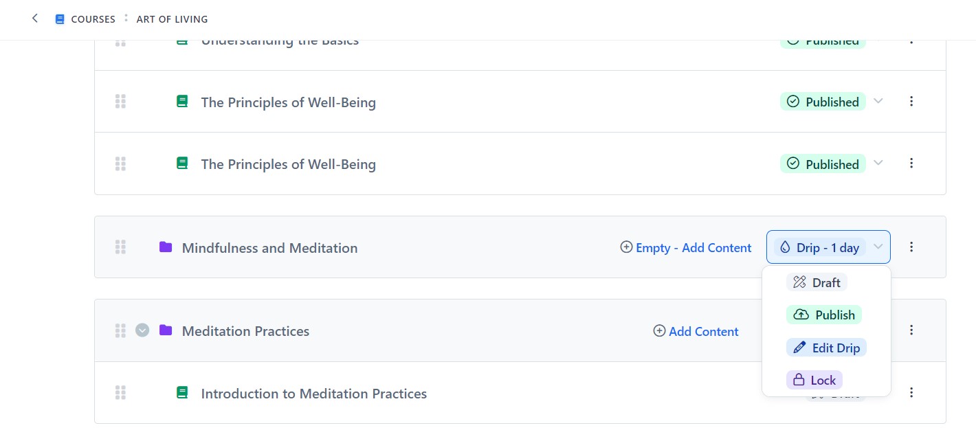The width and height of the screenshot is (976, 441).
Task: Click Empty - Add Content link
Action: (686, 247)
